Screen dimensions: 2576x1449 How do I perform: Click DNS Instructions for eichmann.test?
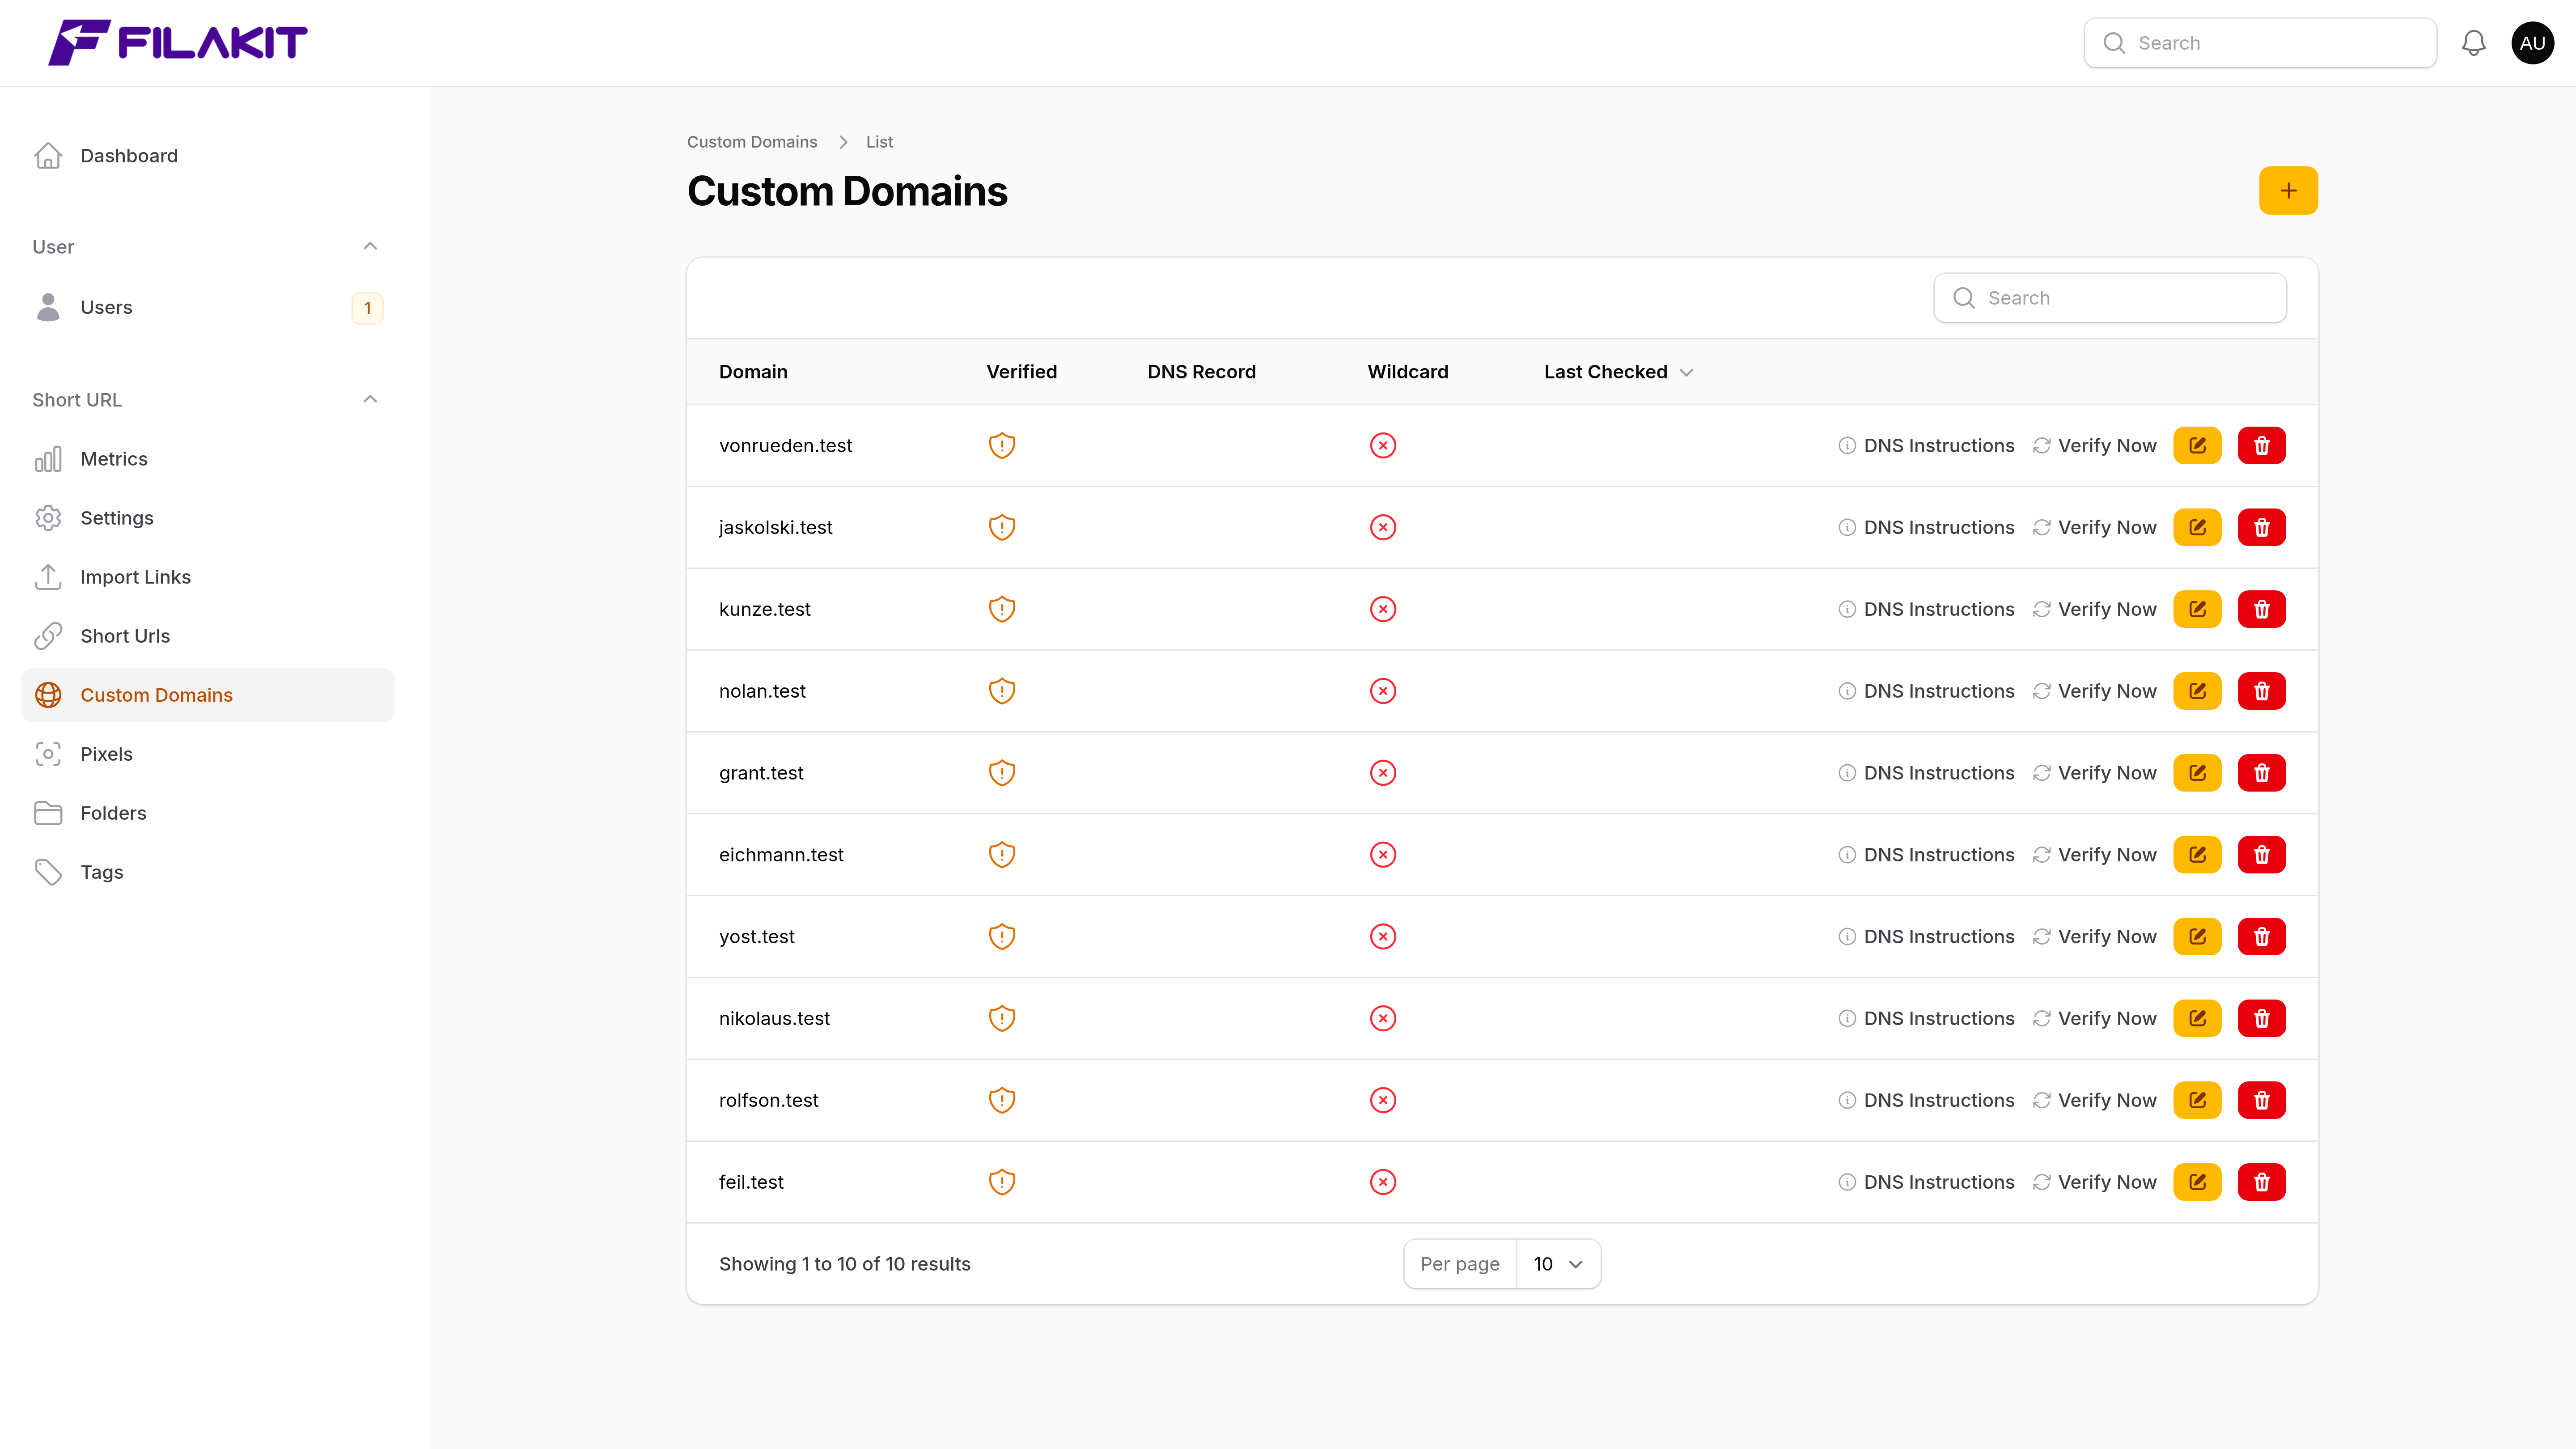[x=1926, y=855]
